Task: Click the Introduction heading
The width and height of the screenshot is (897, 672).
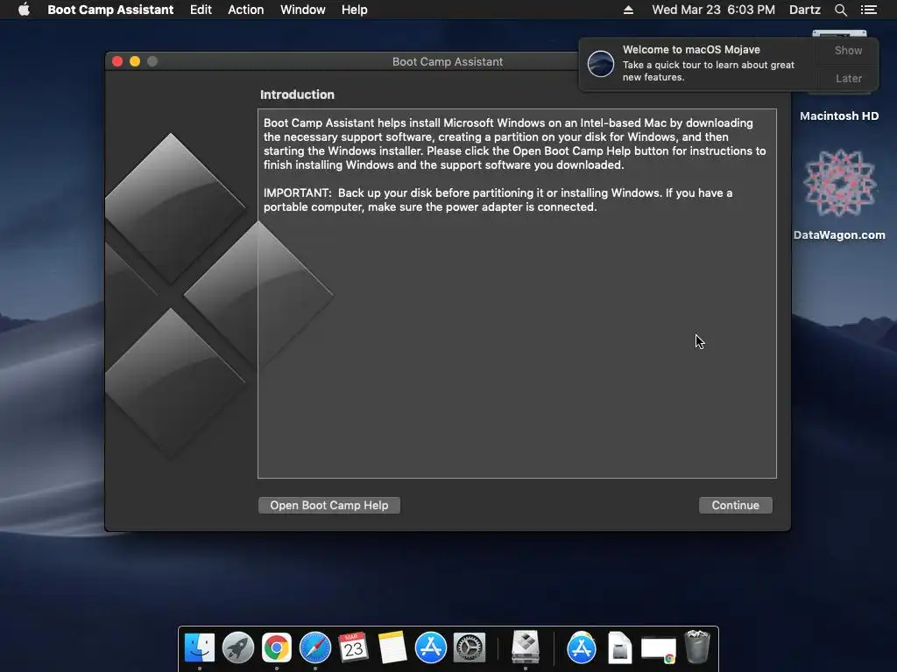Action: [x=297, y=94]
